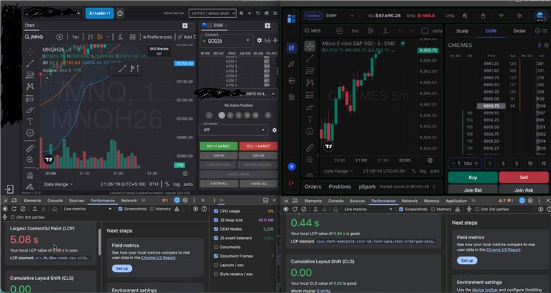Select the text tool in MES chart sidebar

coord(310,119)
